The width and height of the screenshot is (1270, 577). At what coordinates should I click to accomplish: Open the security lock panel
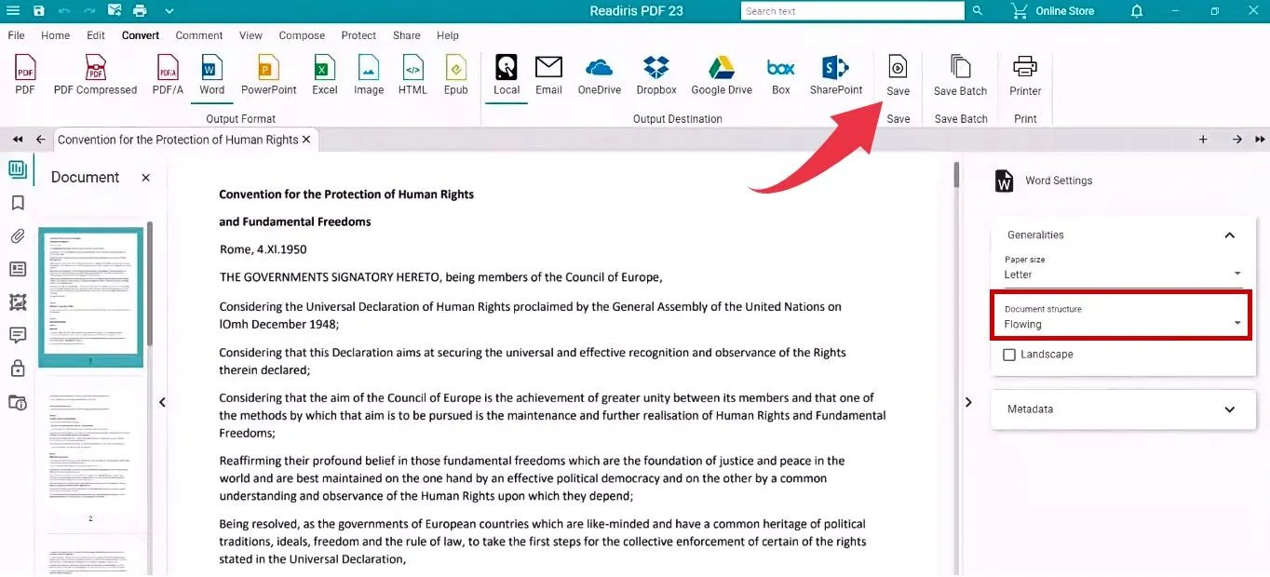click(x=17, y=369)
